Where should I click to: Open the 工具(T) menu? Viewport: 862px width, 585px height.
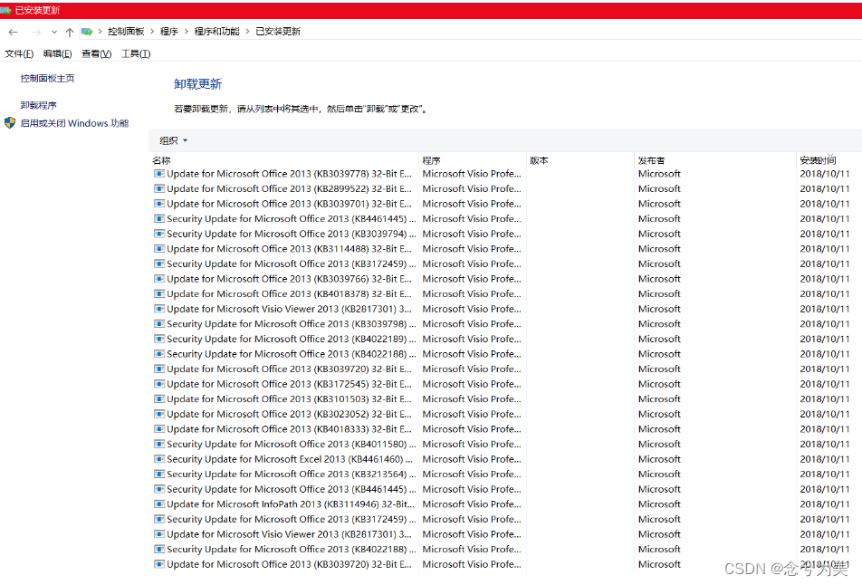[136, 53]
